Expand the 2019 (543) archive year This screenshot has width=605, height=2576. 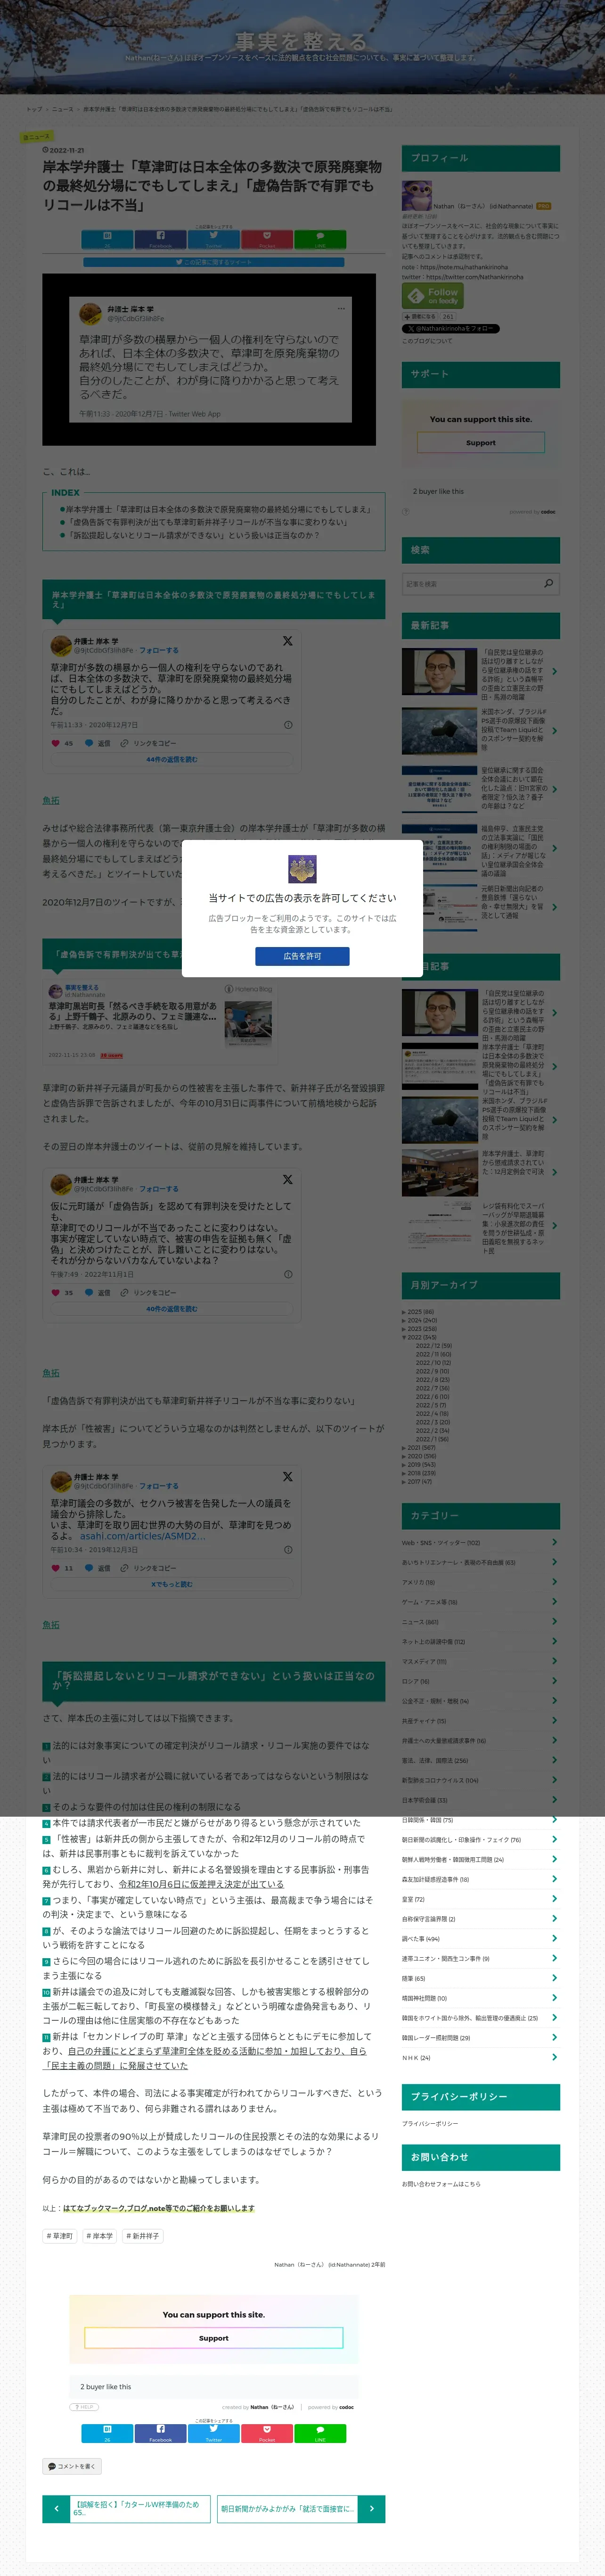(x=404, y=1464)
